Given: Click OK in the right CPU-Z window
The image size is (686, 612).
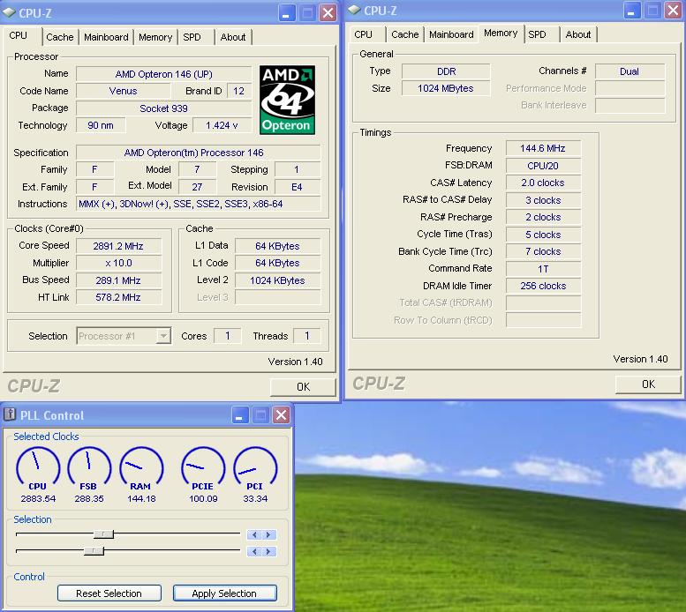Looking at the screenshot, I should pos(648,384).
